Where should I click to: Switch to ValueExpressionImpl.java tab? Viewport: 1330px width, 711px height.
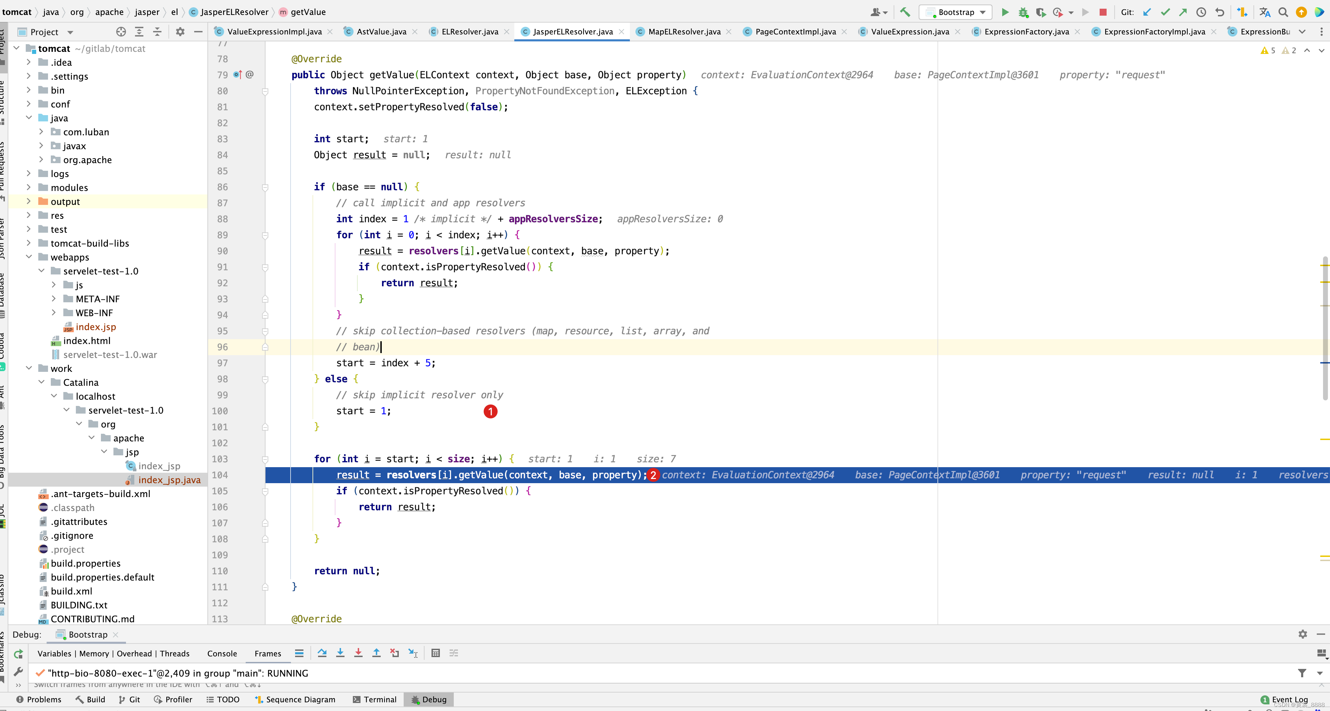click(x=274, y=32)
